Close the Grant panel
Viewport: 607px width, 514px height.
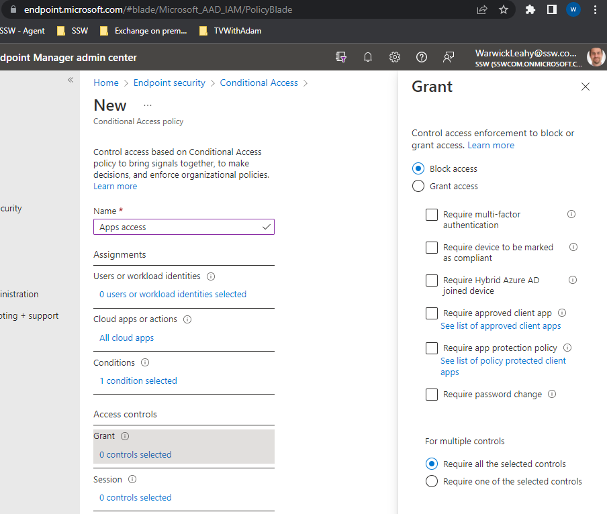point(586,87)
